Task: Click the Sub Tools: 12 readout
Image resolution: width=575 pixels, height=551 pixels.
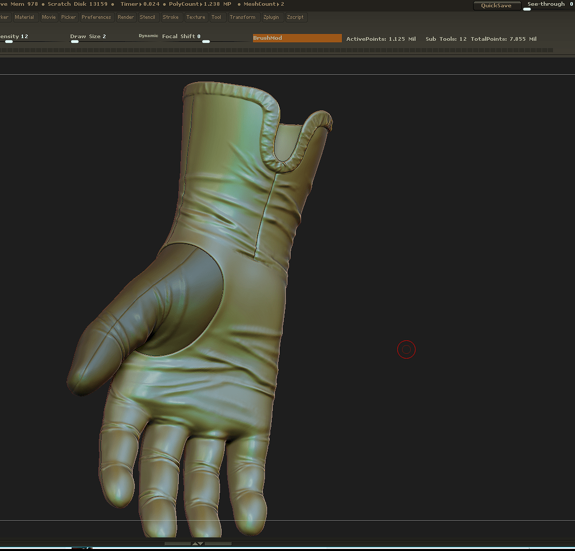Action: pos(446,39)
